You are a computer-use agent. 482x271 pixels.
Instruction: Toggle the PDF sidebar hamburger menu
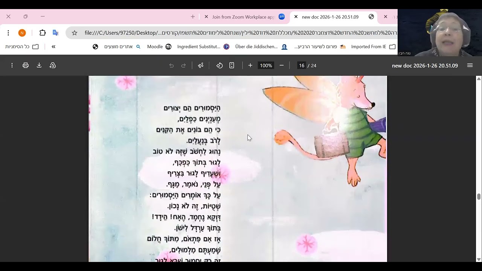tap(470, 65)
